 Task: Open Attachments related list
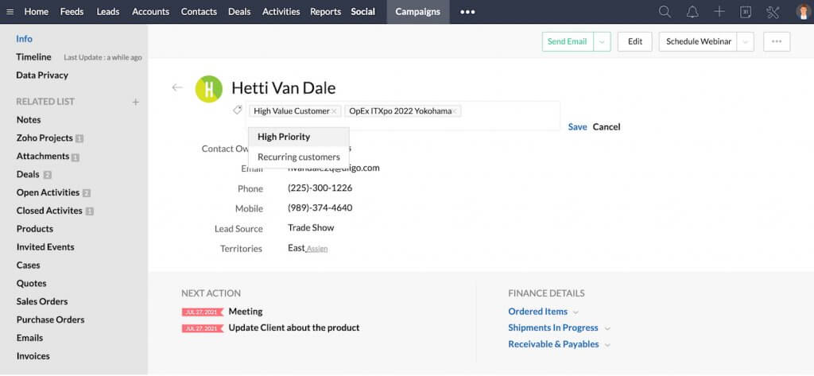pos(43,157)
